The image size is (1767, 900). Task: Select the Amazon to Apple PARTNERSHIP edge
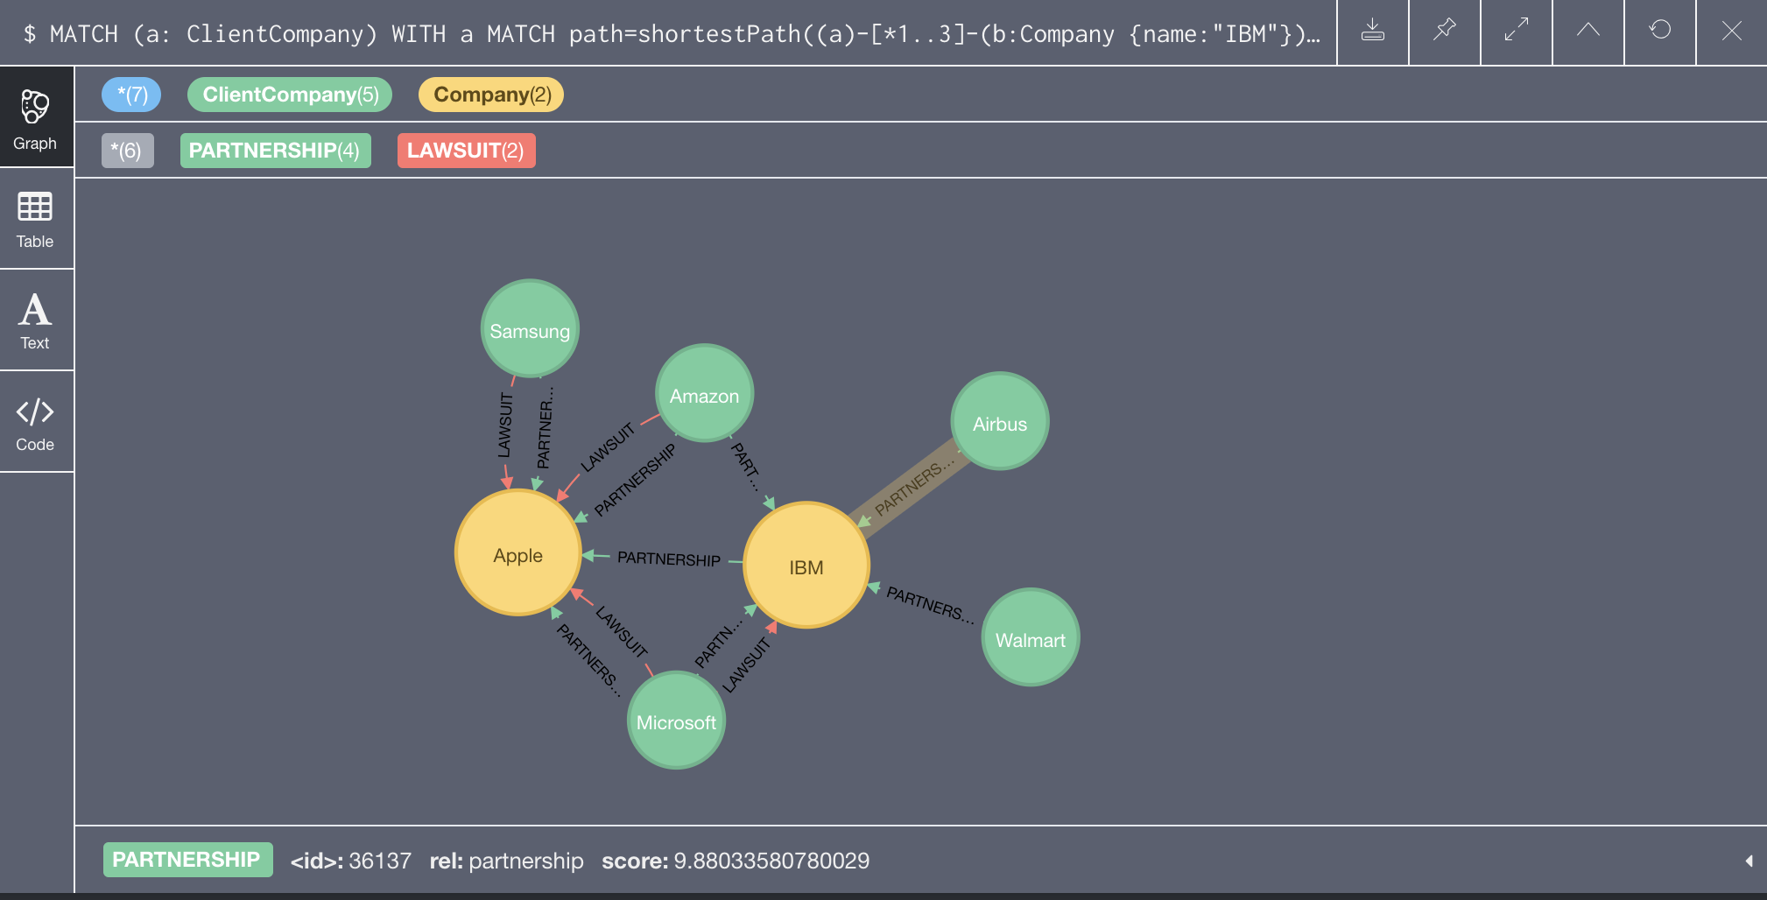tap(635, 480)
